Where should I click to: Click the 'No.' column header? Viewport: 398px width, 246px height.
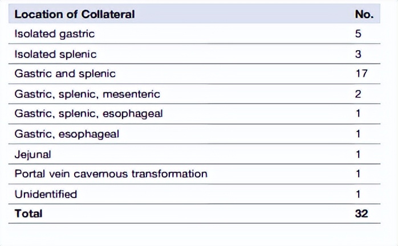click(364, 14)
